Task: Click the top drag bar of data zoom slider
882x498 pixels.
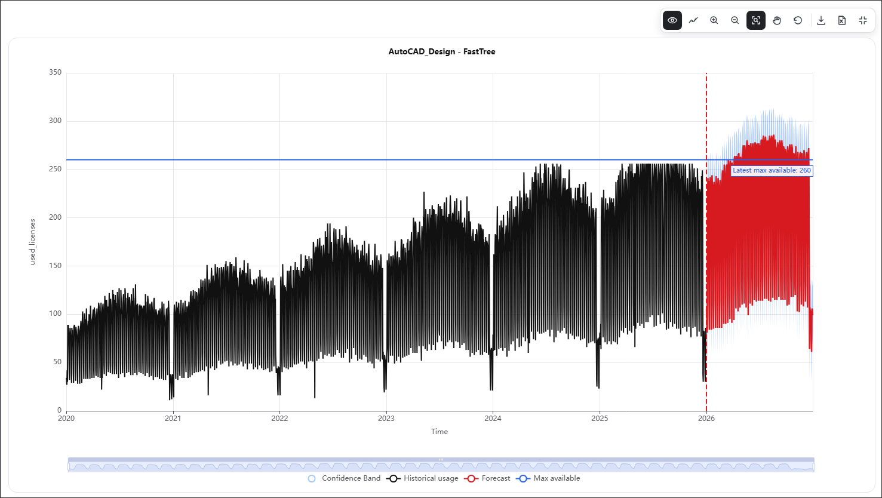Action: click(x=441, y=459)
